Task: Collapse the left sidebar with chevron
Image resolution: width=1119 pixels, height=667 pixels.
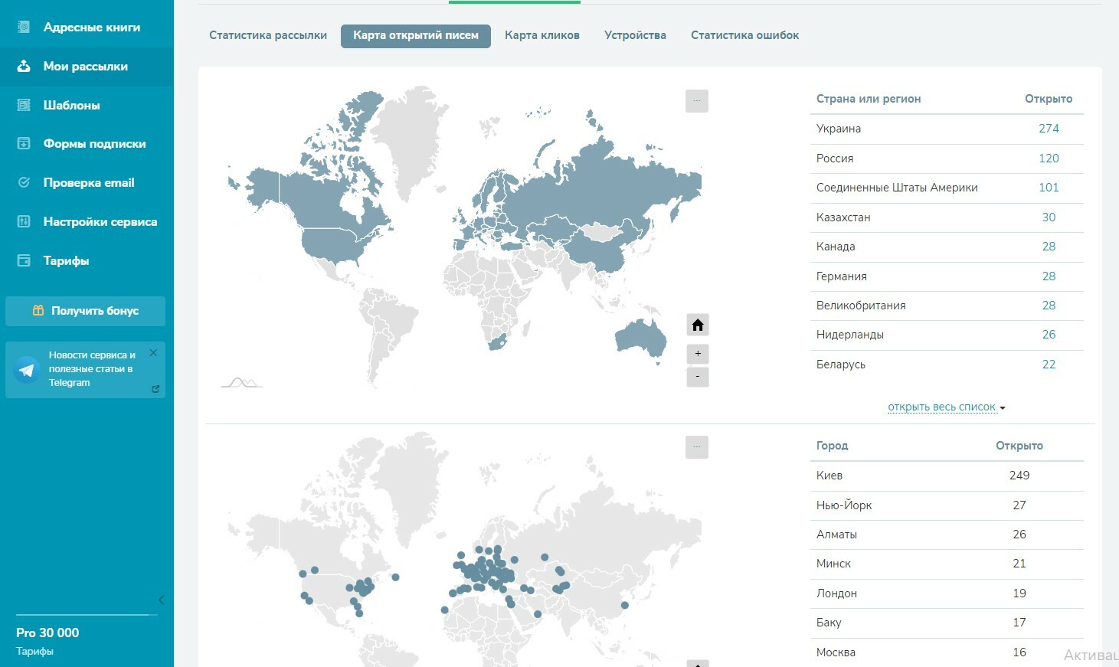Action: tap(161, 600)
